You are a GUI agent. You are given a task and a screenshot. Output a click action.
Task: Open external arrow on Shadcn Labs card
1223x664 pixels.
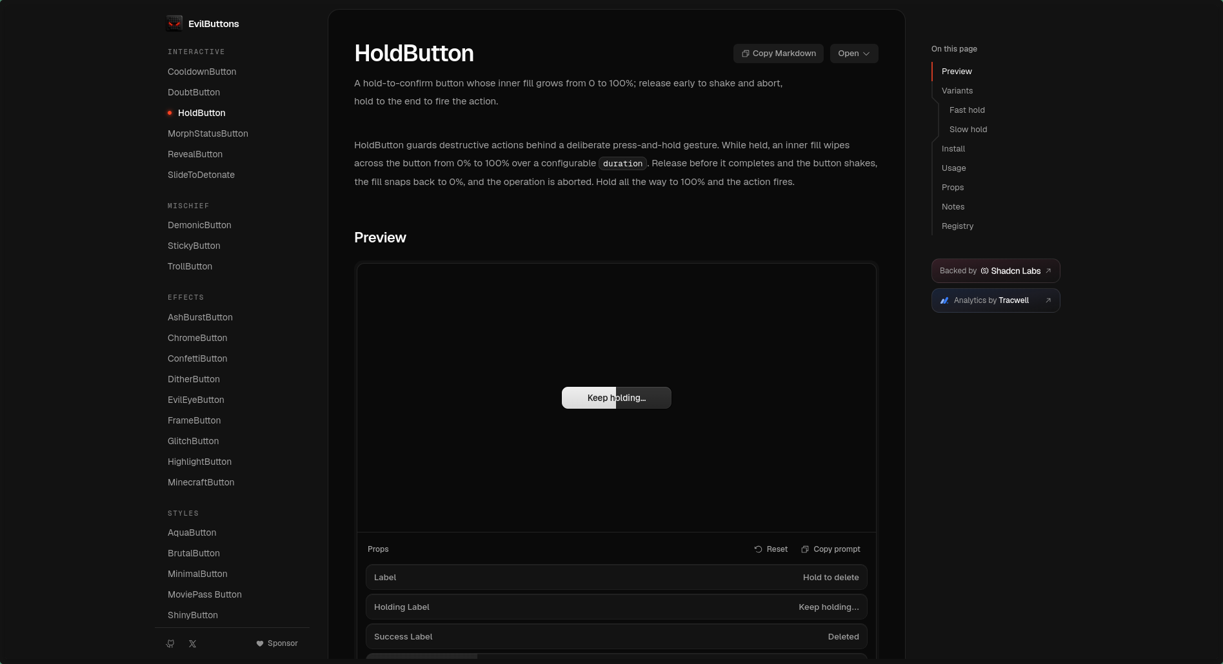[x=1048, y=271]
